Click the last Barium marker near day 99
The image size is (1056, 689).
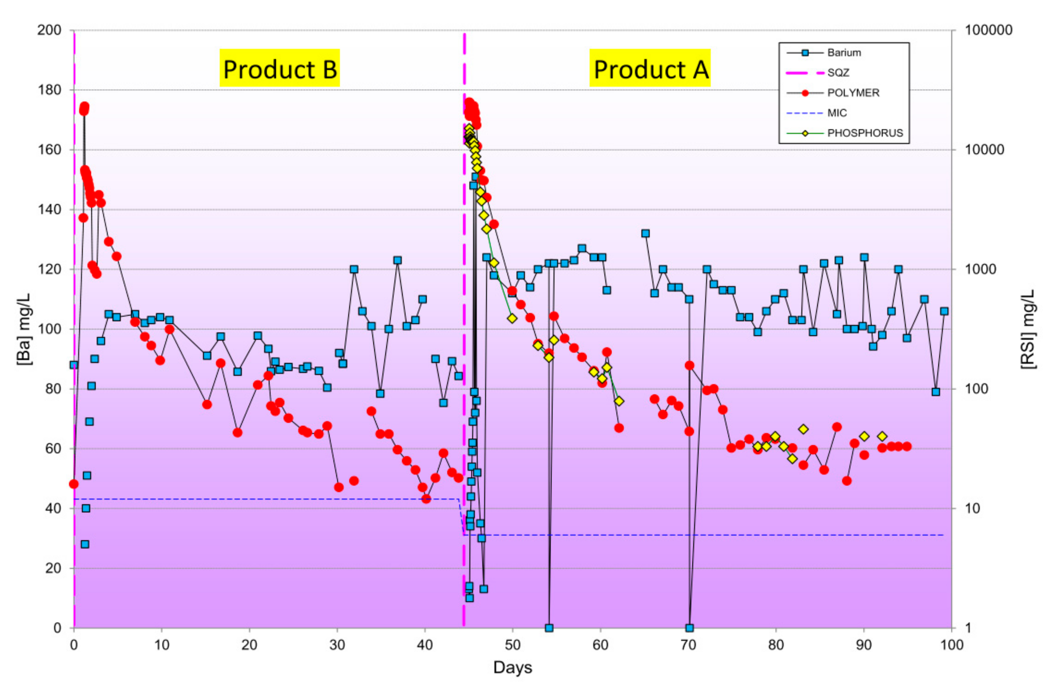point(944,311)
